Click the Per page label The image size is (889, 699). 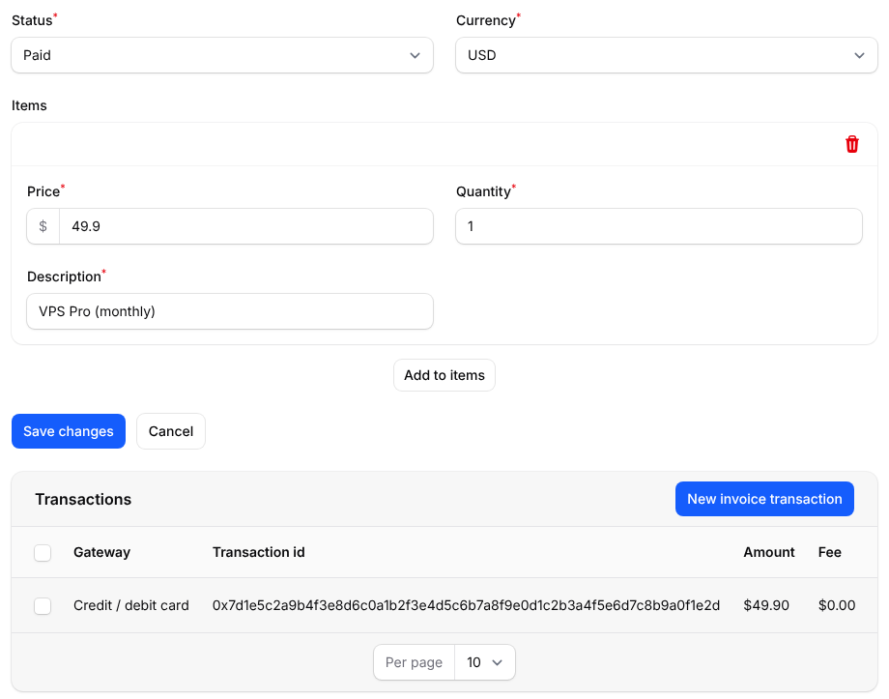click(414, 662)
